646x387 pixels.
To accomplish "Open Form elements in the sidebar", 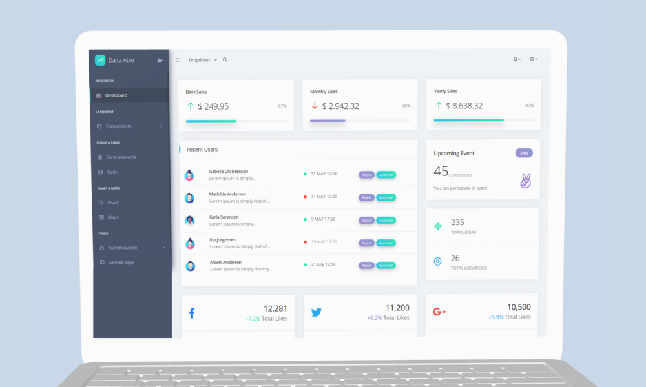I will click(x=121, y=157).
